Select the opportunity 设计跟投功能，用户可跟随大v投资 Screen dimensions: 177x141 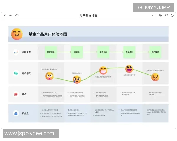click(104, 111)
